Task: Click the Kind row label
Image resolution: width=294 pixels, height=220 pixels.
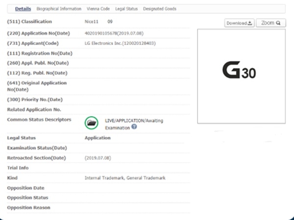Action: point(12,178)
